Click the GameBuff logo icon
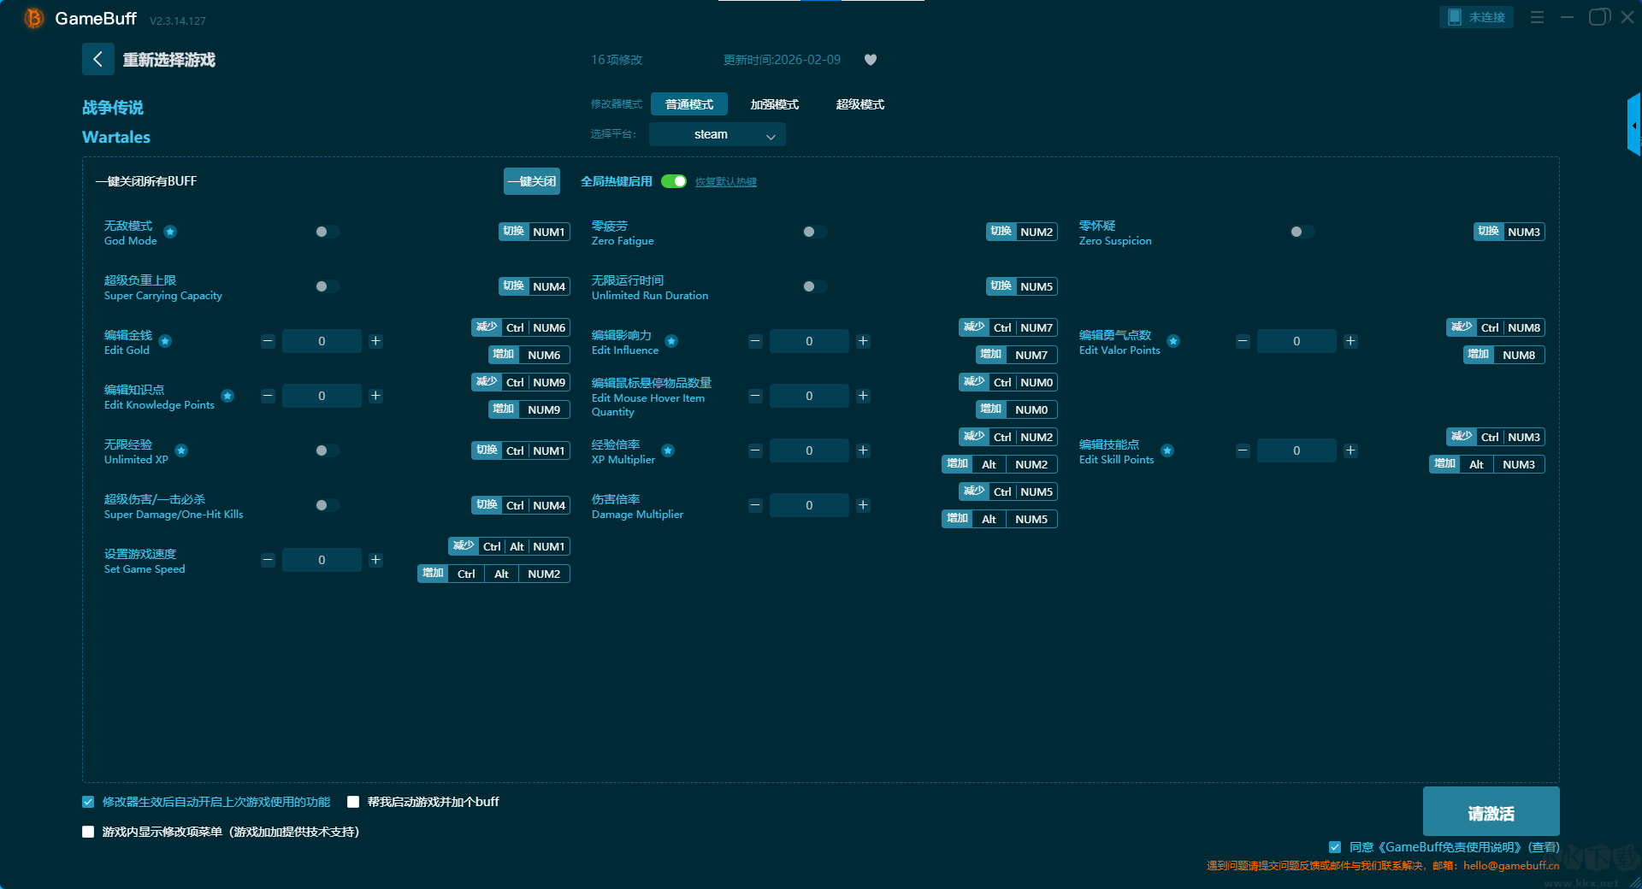The width and height of the screenshot is (1642, 889). [33, 18]
